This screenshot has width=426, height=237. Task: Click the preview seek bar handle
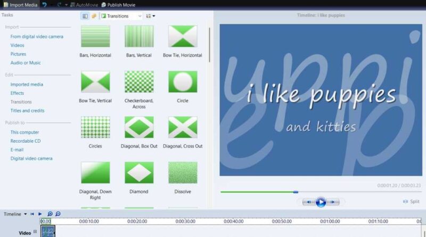[x=296, y=192]
